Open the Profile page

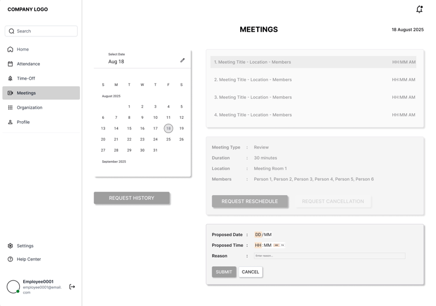[x=23, y=122]
